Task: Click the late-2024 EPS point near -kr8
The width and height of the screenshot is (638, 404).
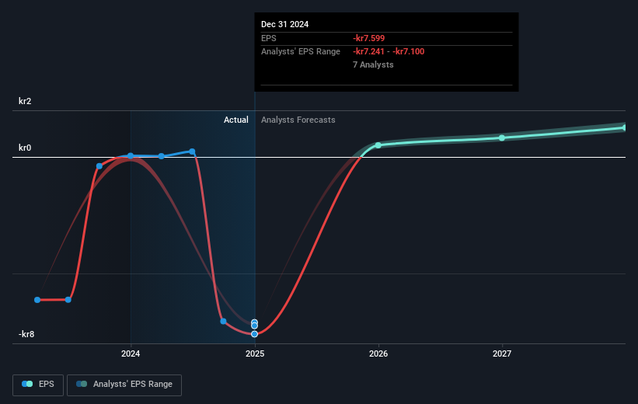Action: (x=223, y=322)
